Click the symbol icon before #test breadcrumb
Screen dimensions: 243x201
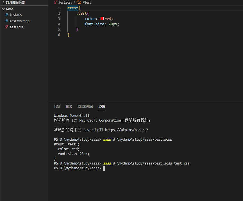tap(79, 2)
